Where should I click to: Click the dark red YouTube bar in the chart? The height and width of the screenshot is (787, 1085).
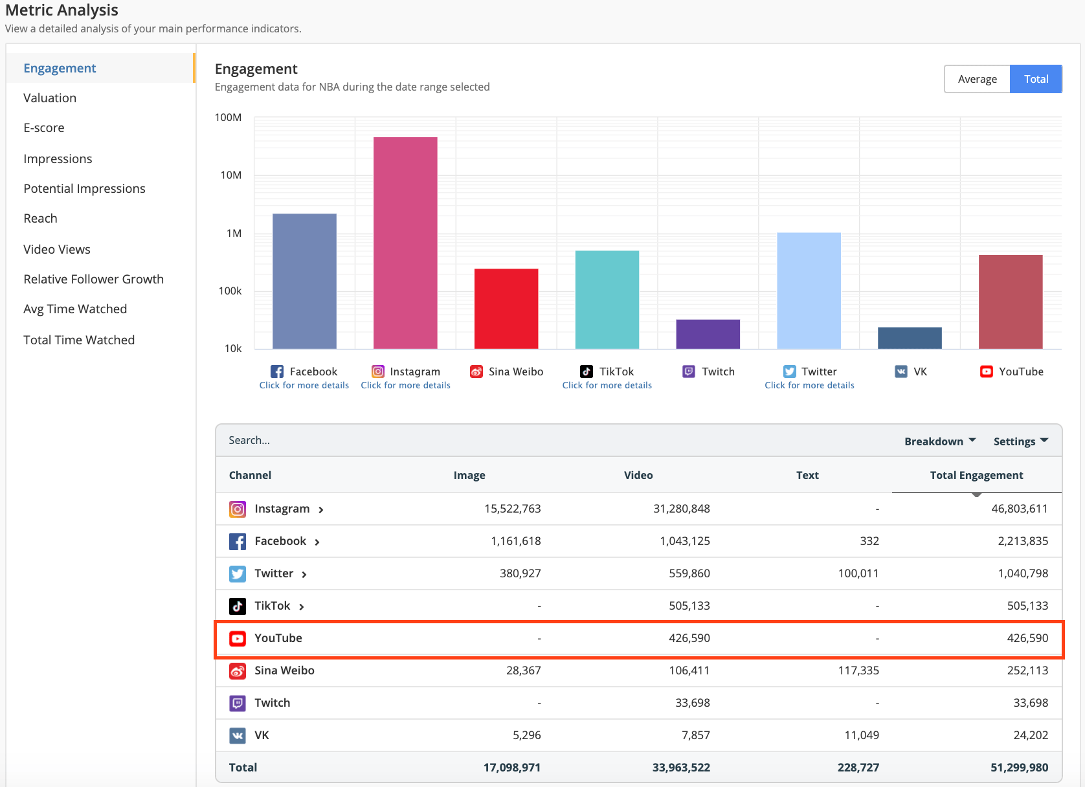click(1011, 302)
